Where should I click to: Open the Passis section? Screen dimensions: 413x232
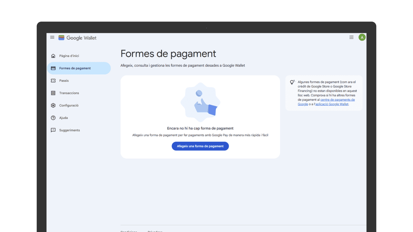(64, 81)
